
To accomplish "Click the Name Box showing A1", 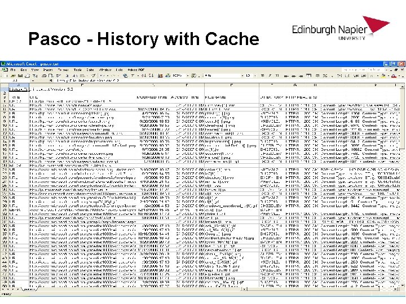I will 16,81.
